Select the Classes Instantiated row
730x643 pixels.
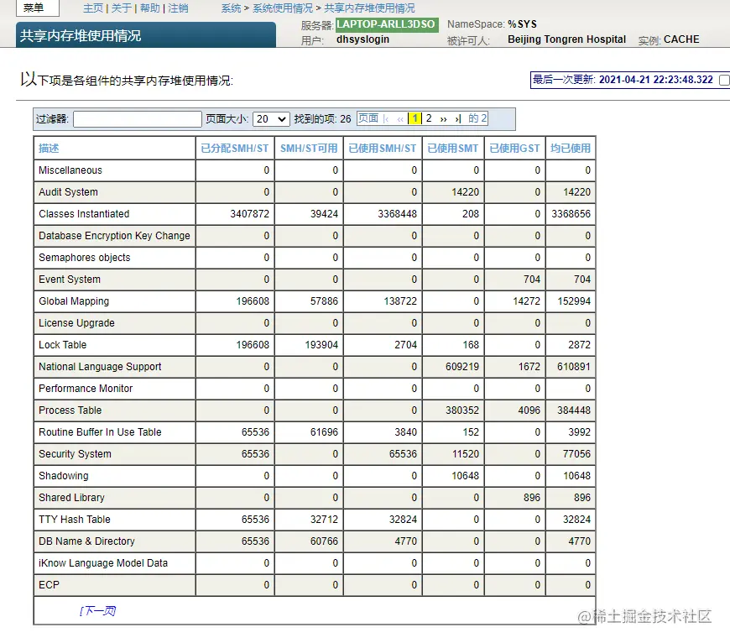point(315,214)
